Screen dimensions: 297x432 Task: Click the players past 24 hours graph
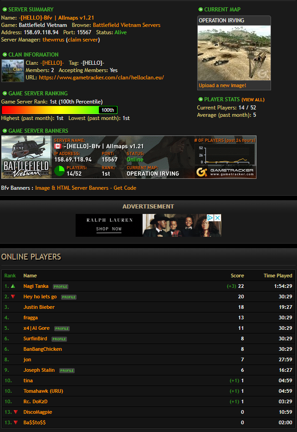tap(225, 155)
